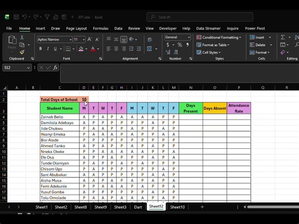Click the Format Painter brush icon
This screenshot has height=224, width=299.
[22, 52]
